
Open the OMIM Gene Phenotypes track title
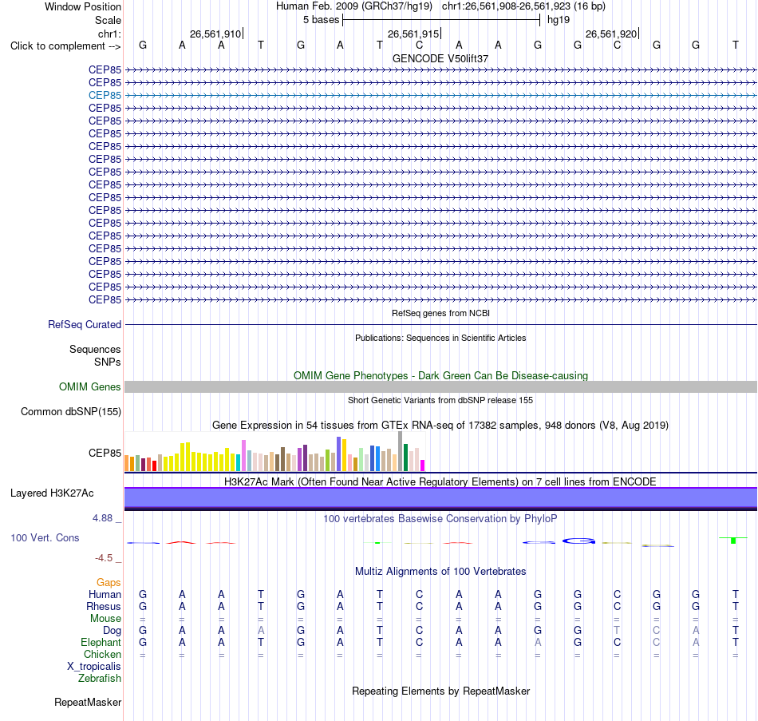point(440,375)
